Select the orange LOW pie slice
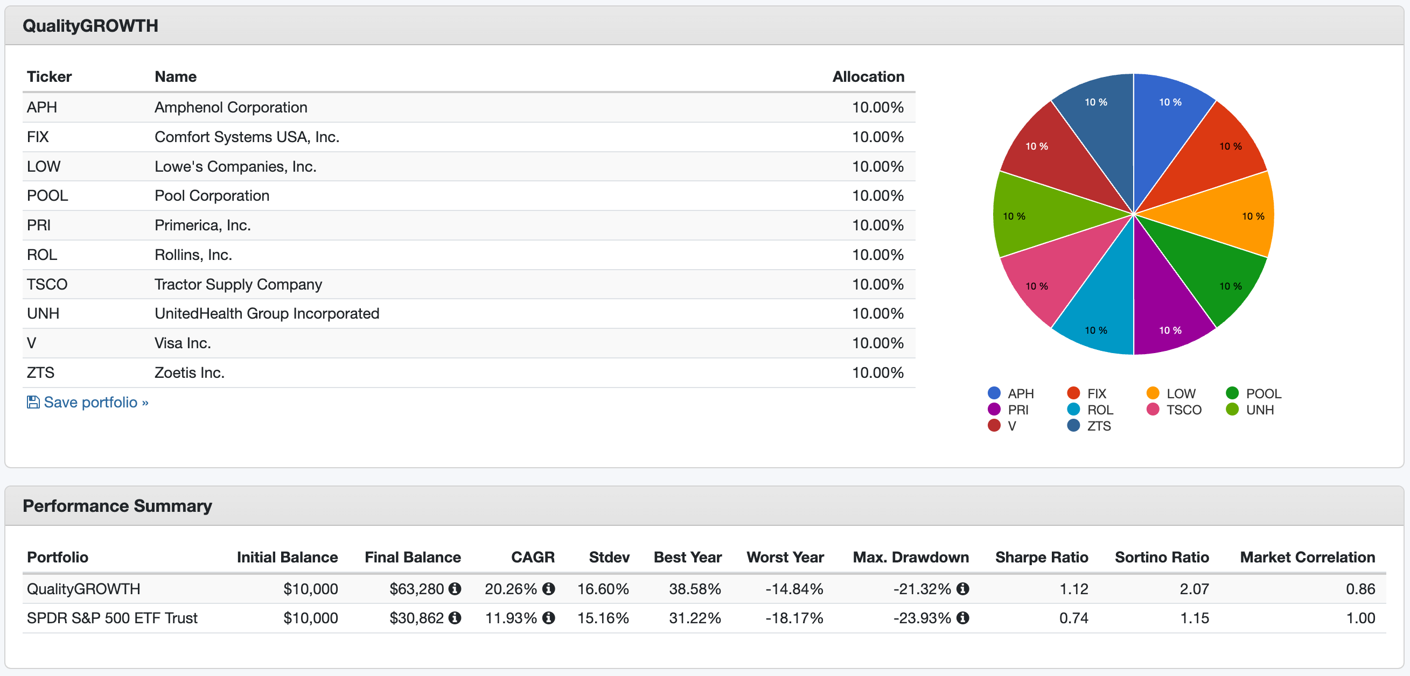The image size is (1410, 676). [x=1220, y=216]
